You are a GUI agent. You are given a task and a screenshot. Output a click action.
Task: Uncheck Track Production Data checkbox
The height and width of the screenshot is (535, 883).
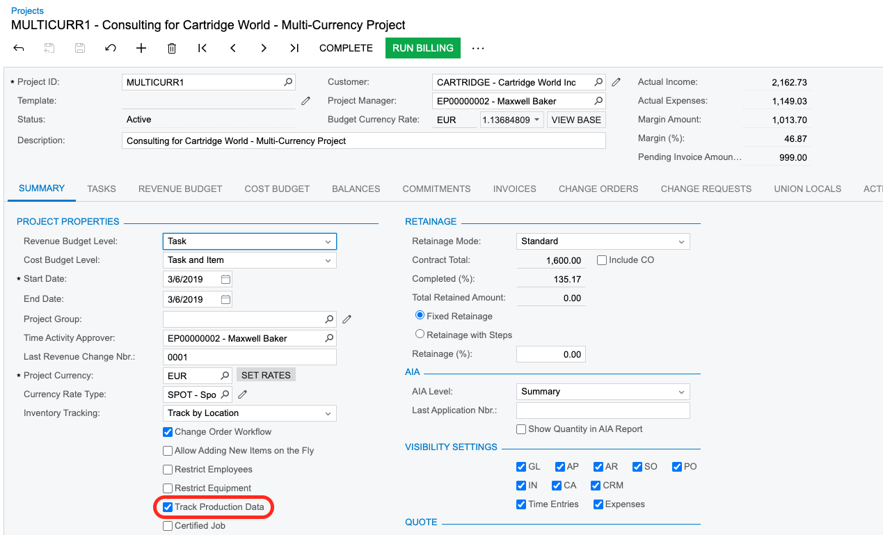tap(168, 507)
